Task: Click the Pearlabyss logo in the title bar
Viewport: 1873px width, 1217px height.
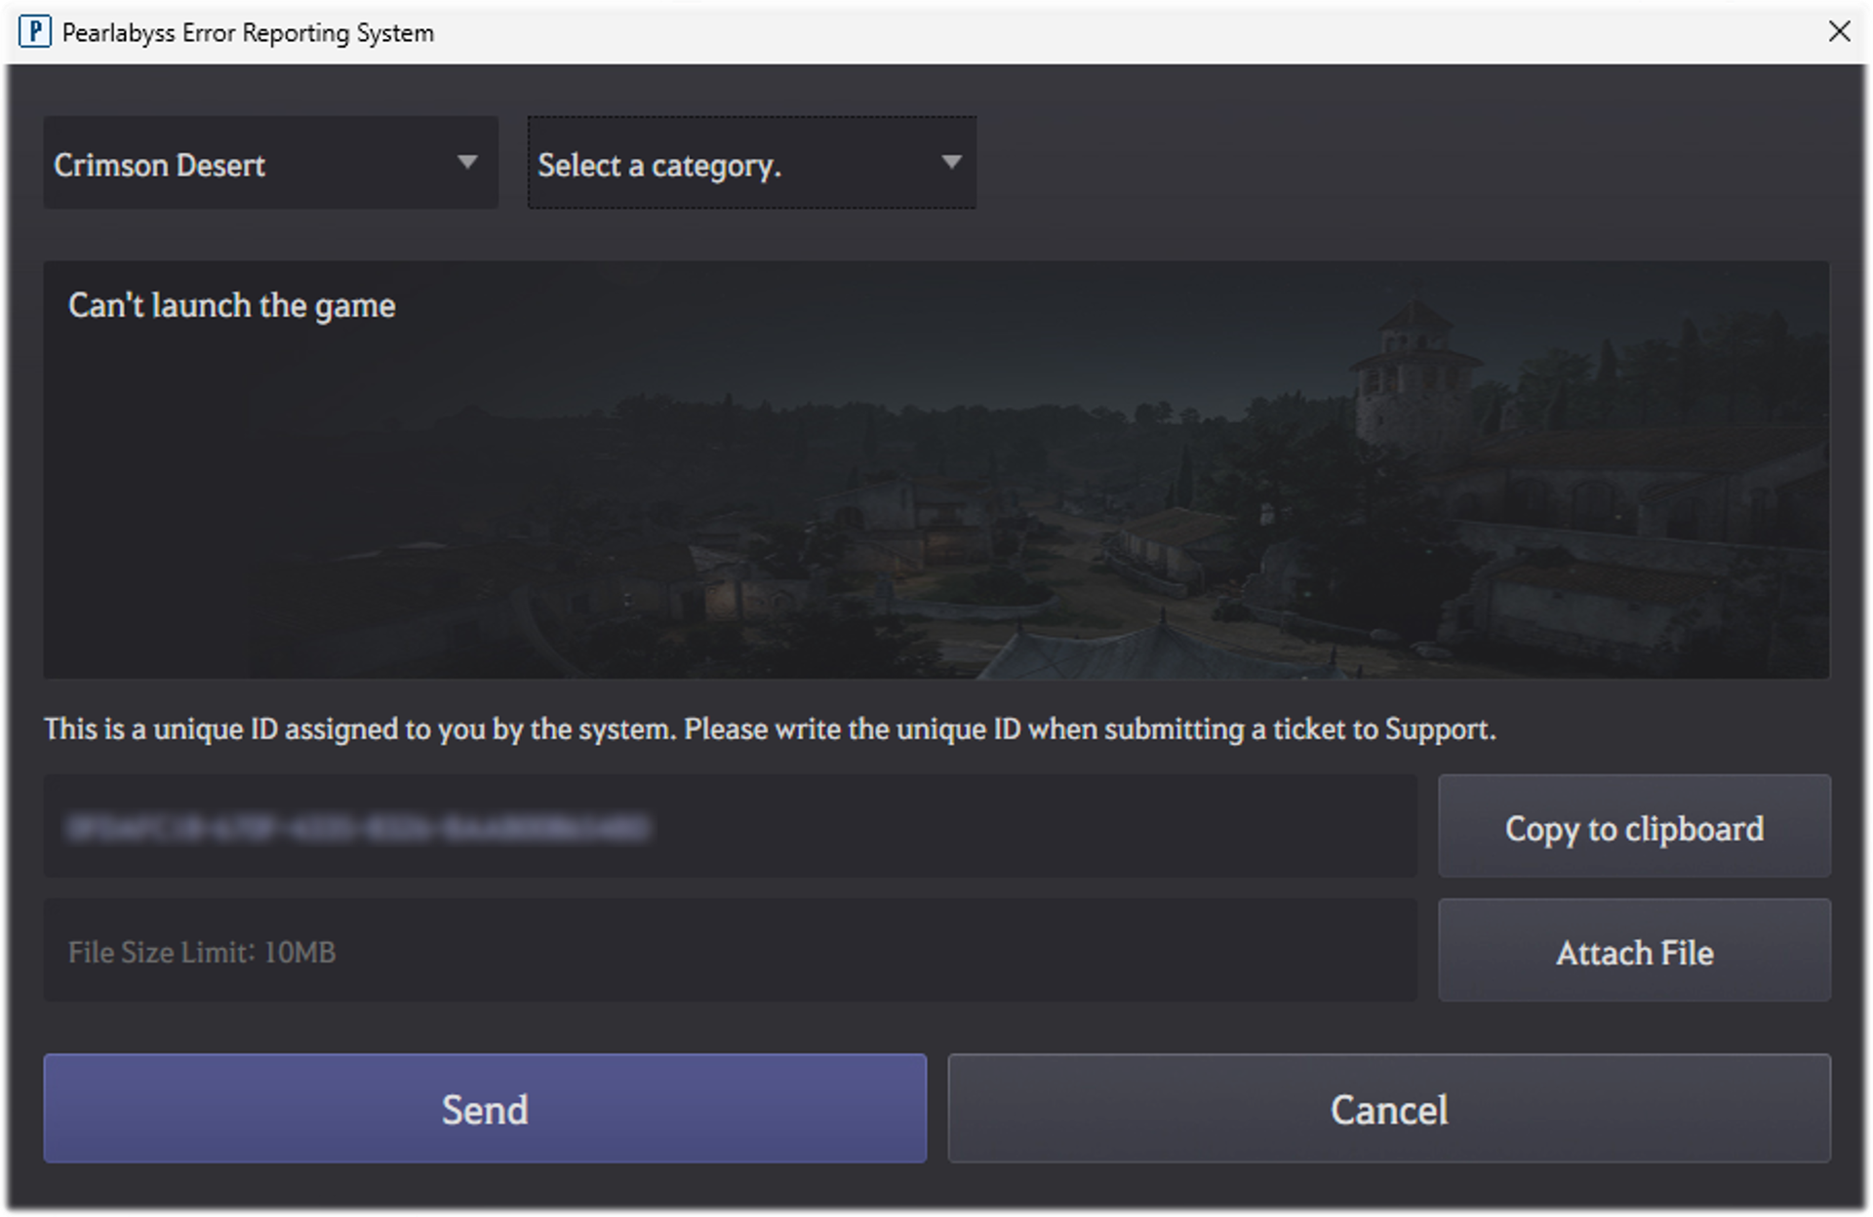Action: [36, 32]
